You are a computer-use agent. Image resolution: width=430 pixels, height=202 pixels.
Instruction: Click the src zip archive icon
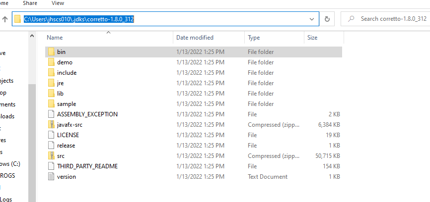pos(51,155)
